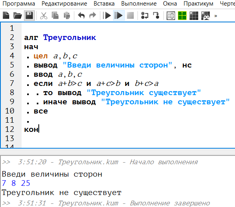Paste from clipboard using the paste icon

point(67,16)
